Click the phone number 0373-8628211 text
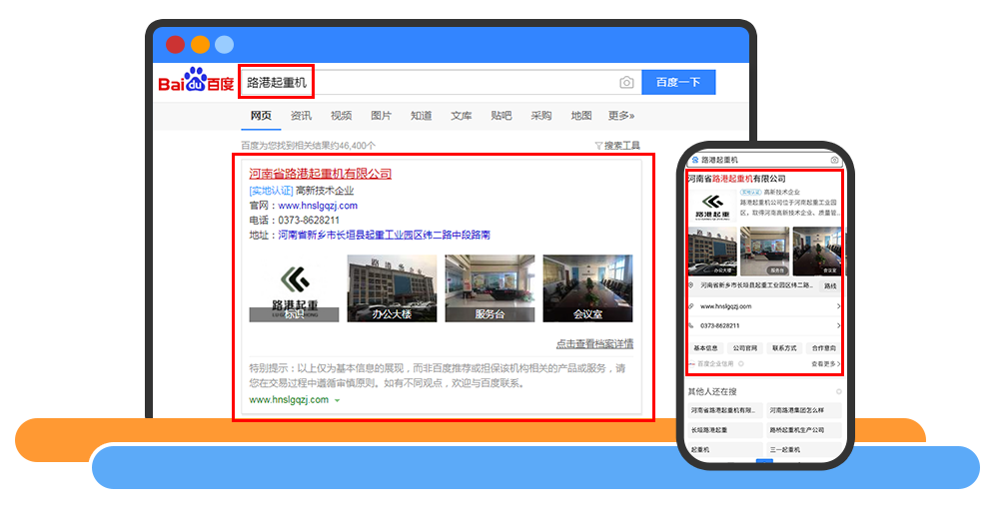992x505 pixels. click(x=309, y=221)
